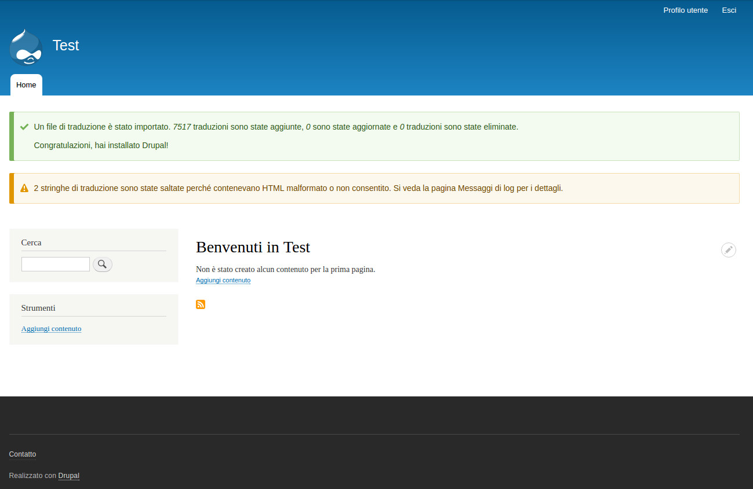
Task: Click Aggiungi contenuto below the welcome message
Action: coord(223,280)
